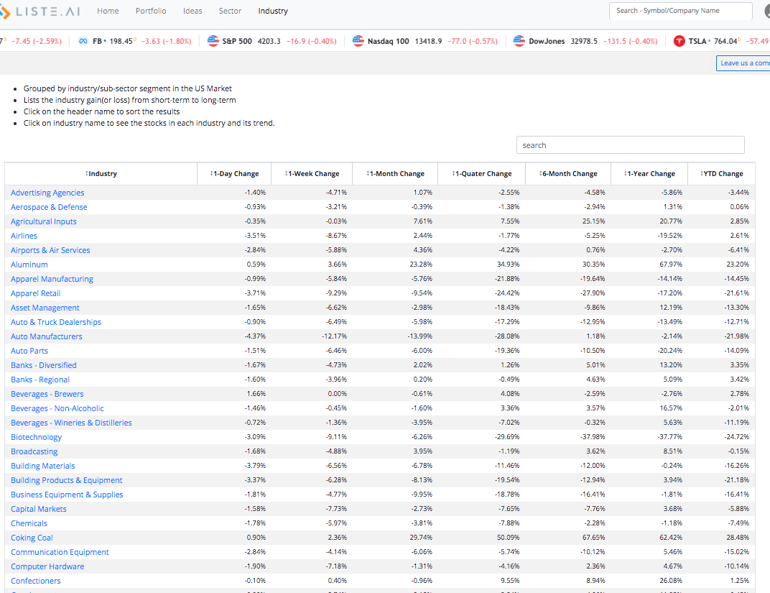The width and height of the screenshot is (770, 593).
Task: Sort by YTD Change column
Action: tap(721, 173)
